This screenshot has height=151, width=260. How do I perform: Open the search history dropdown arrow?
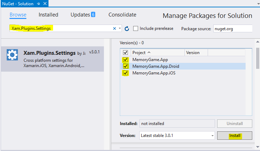(x=120, y=28)
